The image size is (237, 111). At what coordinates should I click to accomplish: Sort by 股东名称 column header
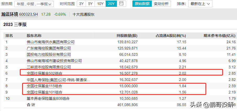click(x=34, y=36)
